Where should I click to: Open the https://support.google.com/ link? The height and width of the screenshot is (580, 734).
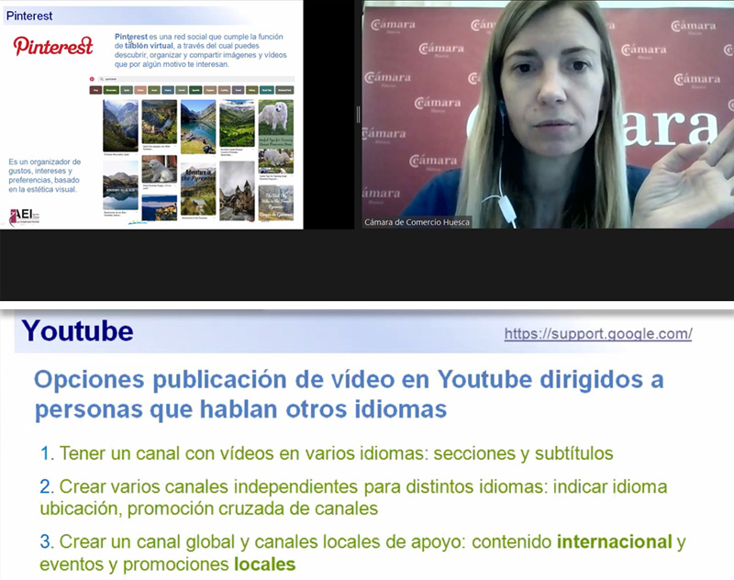(598, 334)
